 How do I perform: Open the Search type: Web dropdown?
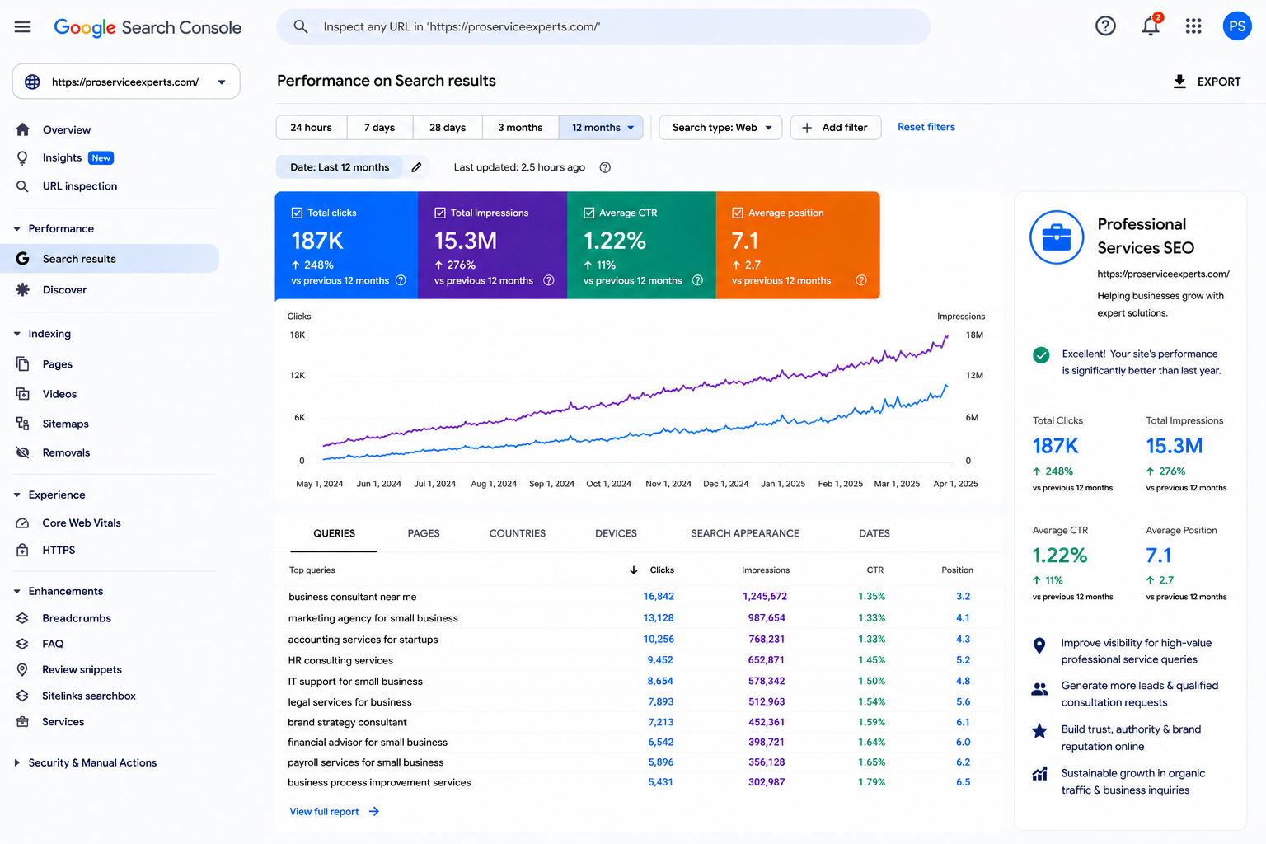tap(720, 128)
